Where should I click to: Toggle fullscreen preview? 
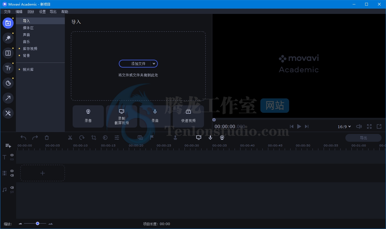[x=369, y=126]
